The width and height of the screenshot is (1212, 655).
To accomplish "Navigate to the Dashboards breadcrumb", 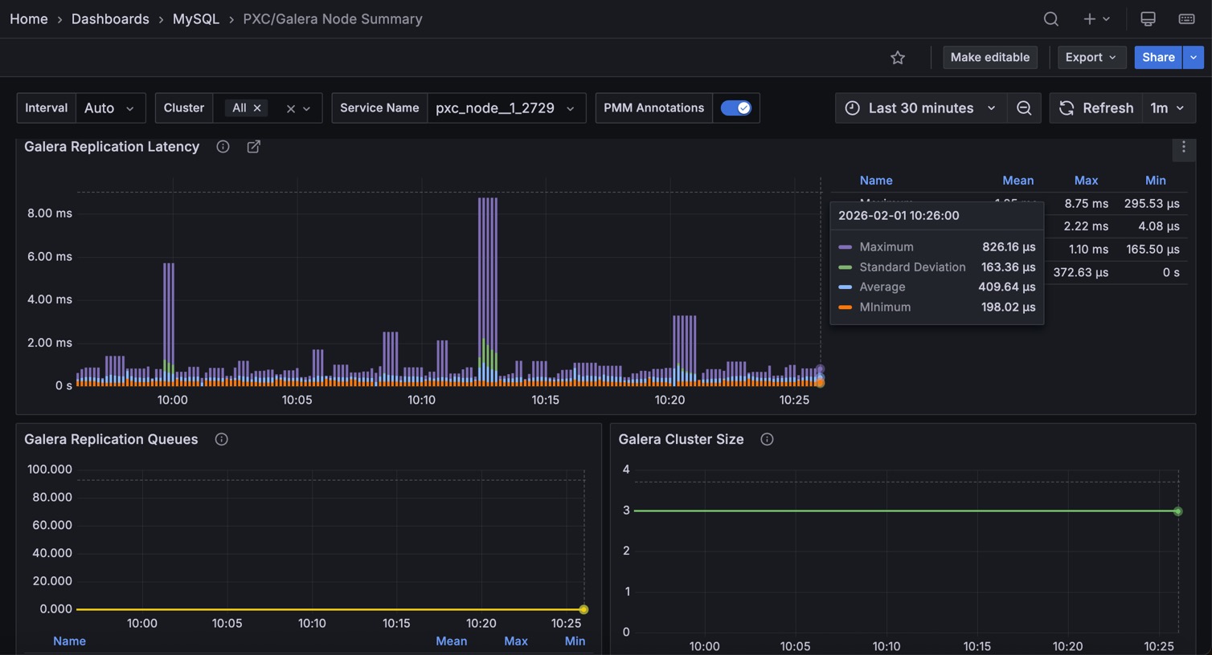I will coord(110,18).
